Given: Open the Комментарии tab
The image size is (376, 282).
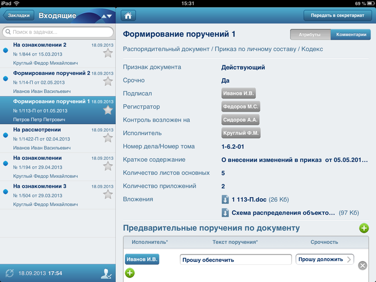Looking at the screenshot, I should coord(351,34).
